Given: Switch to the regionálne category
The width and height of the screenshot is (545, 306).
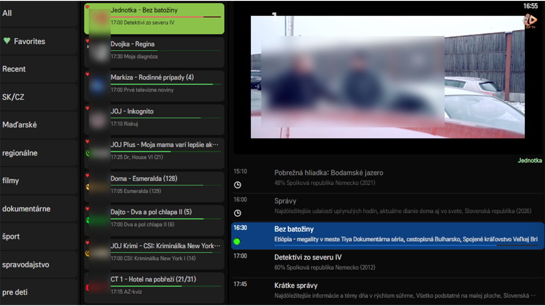Looking at the screenshot, I should 39,153.
